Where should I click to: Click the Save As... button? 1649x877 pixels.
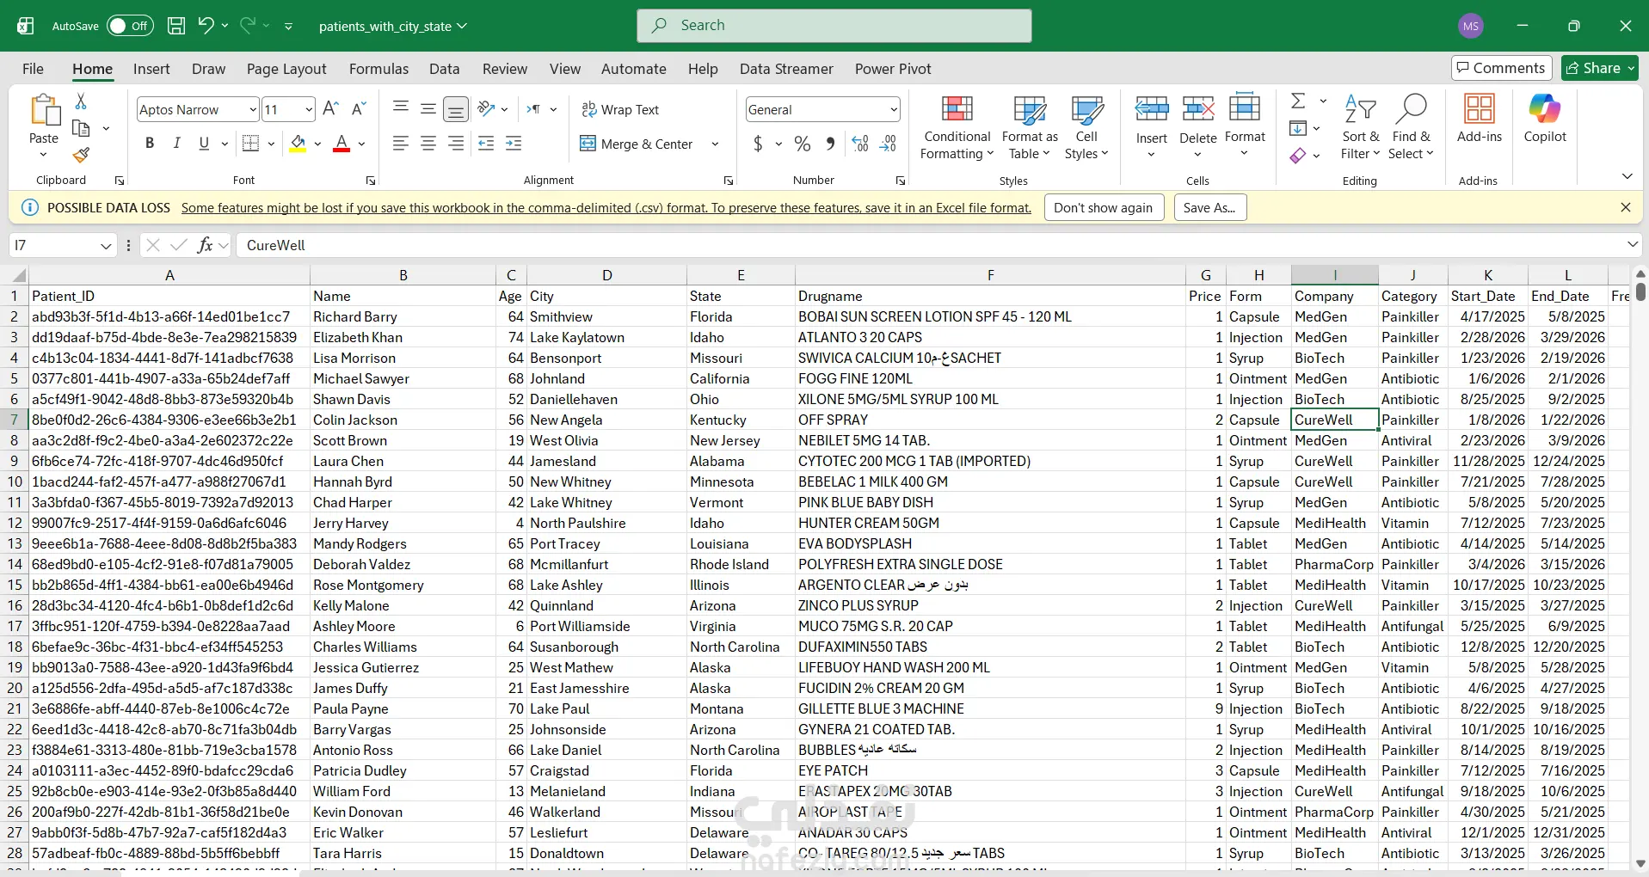(1209, 207)
